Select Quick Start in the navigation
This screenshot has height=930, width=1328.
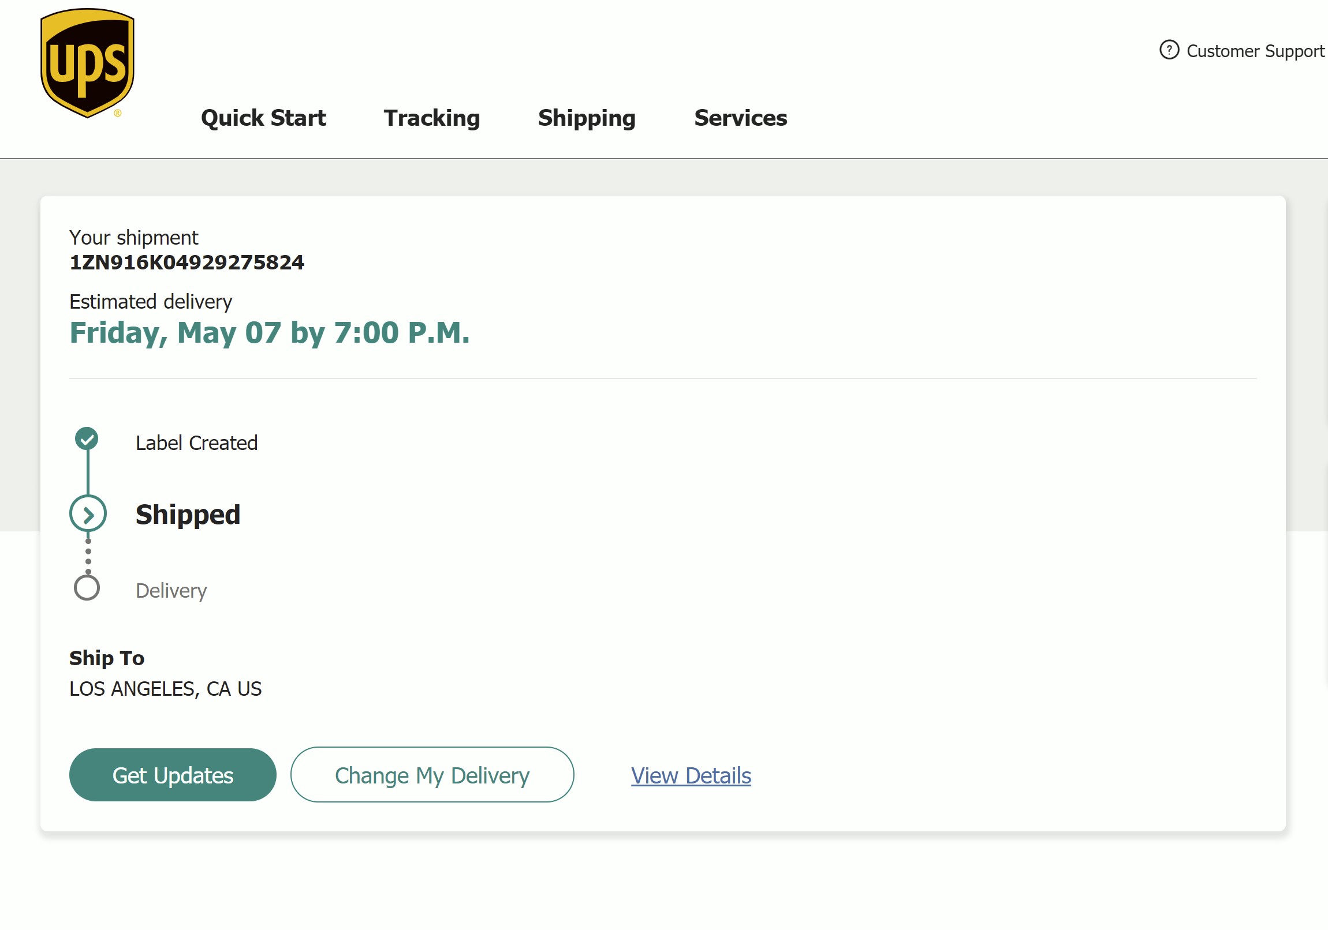click(264, 118)
